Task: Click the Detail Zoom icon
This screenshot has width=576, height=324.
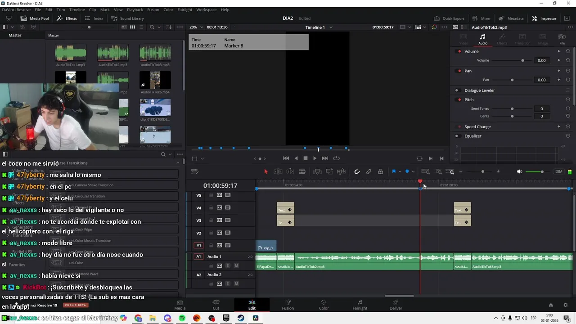Action: point(439,171)
